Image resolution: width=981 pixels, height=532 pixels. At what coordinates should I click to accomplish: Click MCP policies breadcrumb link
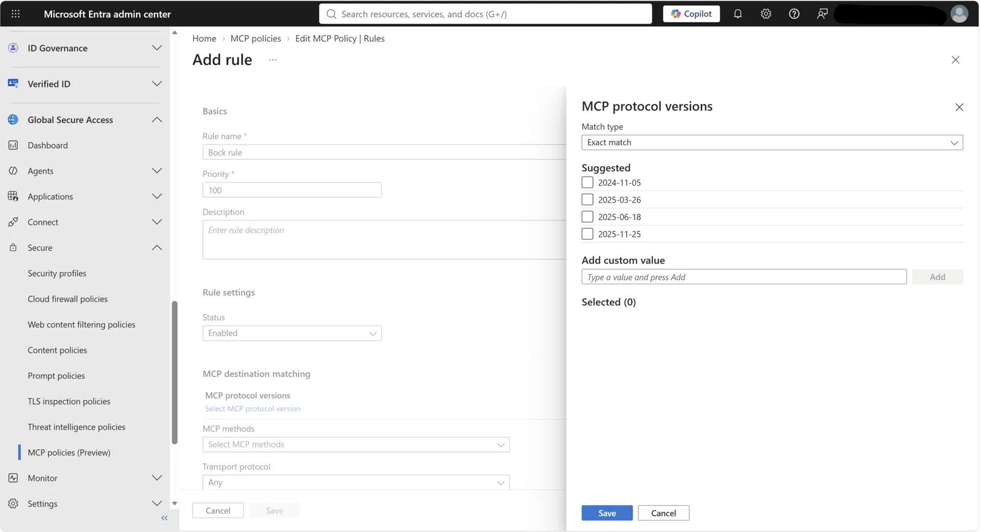[256, 38]
